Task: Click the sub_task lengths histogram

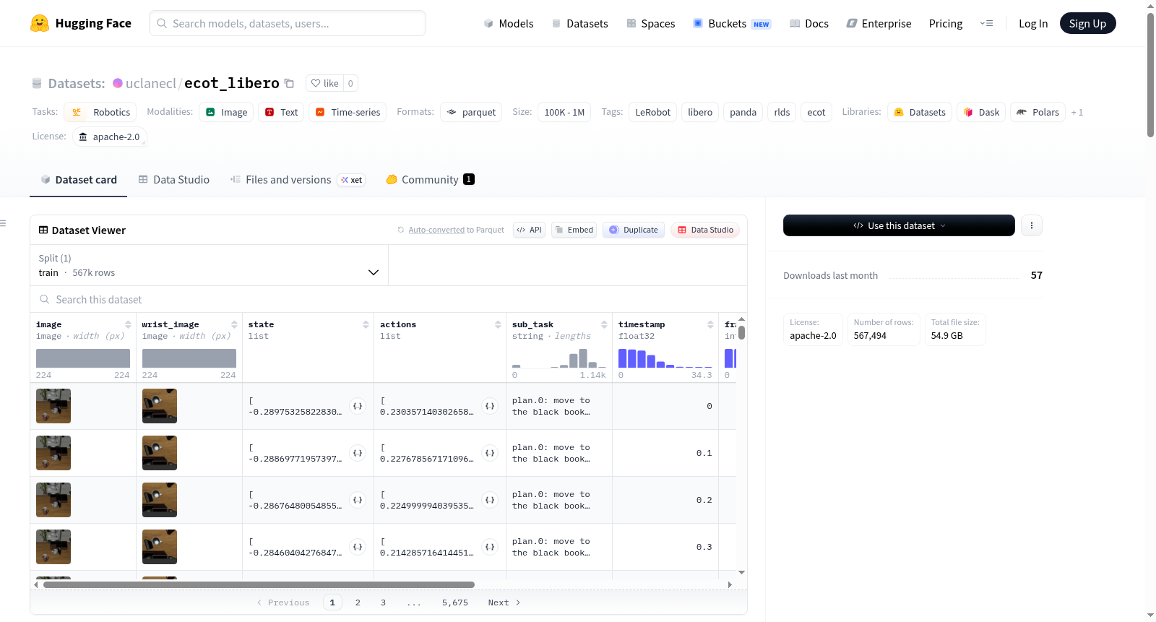Action: coord(559,358)
